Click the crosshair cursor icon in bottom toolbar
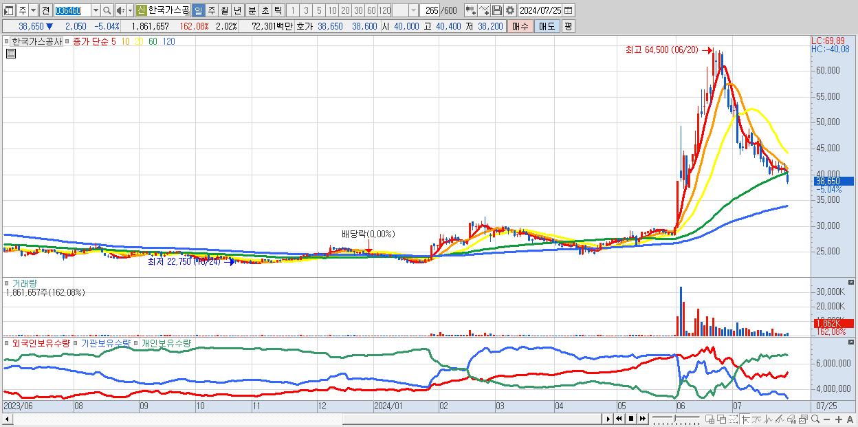Image resolution: width=858 pixels, height=427 pixels. 746,419
